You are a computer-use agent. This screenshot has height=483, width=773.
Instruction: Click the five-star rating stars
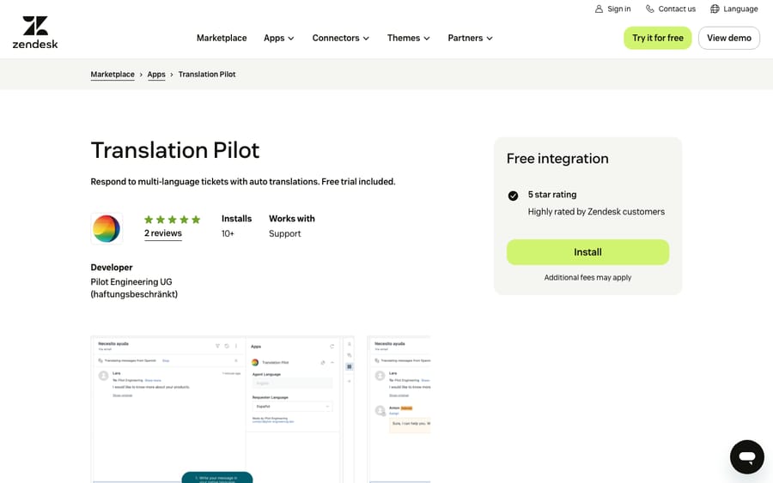pyautogui.click(x=172, y=220)
